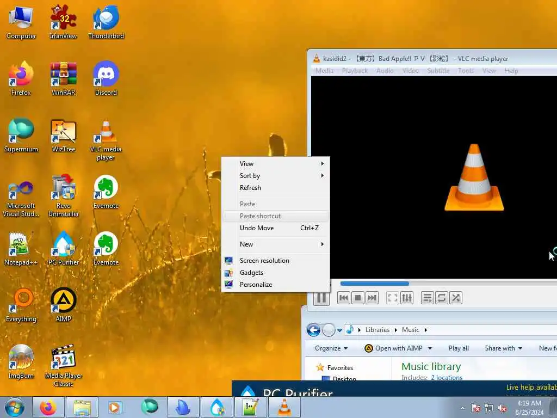Screen dimensions: 557x418
Task: Open the VLC Audio menu
Action: click(x=385, y=71)
